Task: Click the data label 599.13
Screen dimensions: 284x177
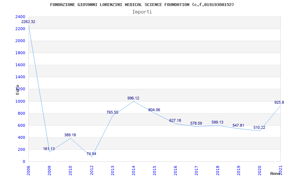Action: [x=217, y=122]
